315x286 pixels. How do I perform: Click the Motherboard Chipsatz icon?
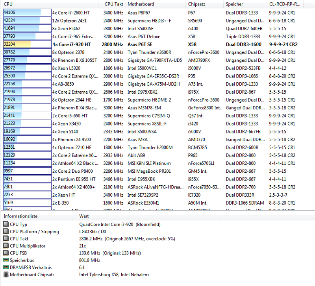(6, 274)
